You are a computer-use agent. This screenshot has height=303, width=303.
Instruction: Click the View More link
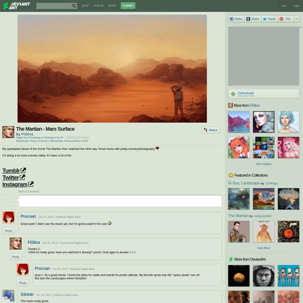pyautogui.click(x=264, y=248)
